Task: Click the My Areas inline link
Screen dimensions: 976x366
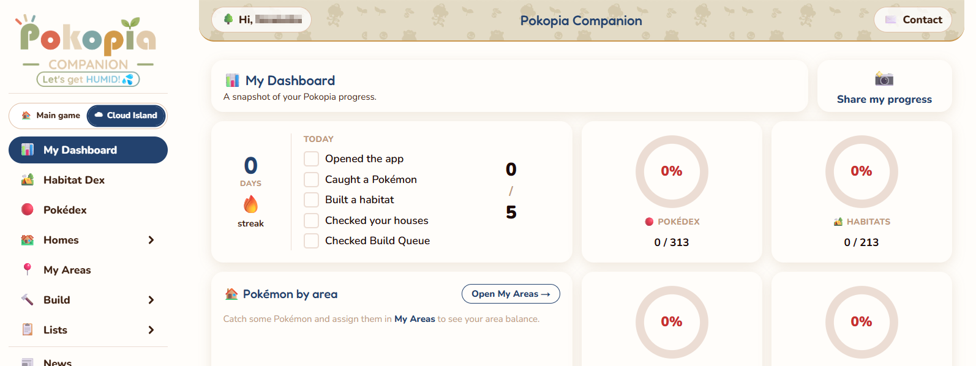Action: tap(415, 319)
